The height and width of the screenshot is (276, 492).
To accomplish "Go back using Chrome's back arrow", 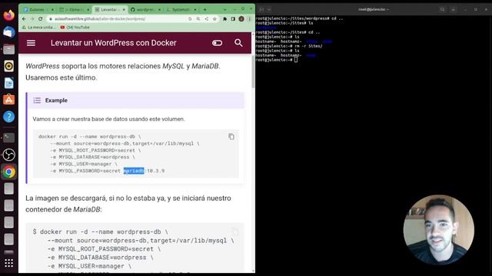I will pyautogui.click(x=24, y=18).
